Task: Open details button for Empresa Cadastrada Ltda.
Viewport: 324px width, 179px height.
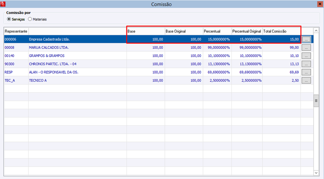Action: click(x=306, y=39)
